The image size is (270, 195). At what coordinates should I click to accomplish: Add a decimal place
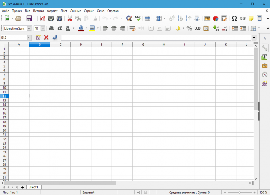point(216,28)
